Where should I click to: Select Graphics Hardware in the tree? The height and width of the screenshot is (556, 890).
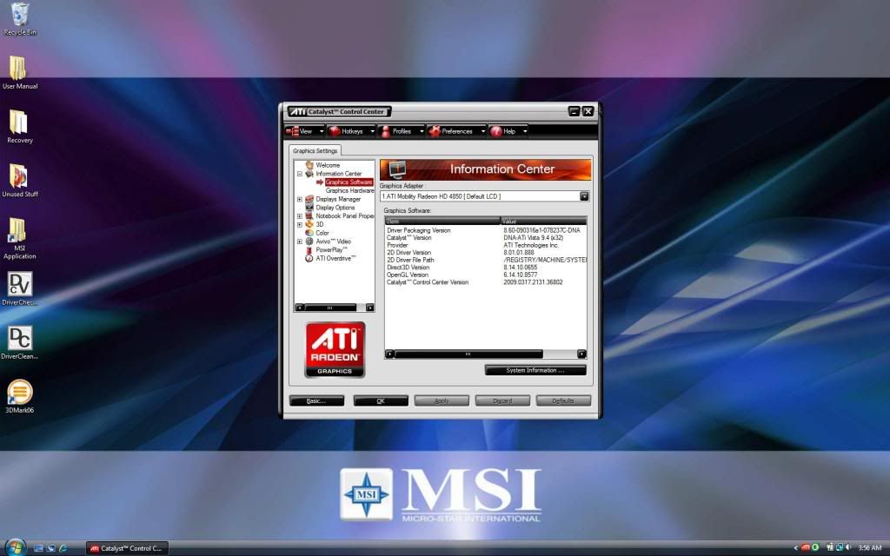349,190
